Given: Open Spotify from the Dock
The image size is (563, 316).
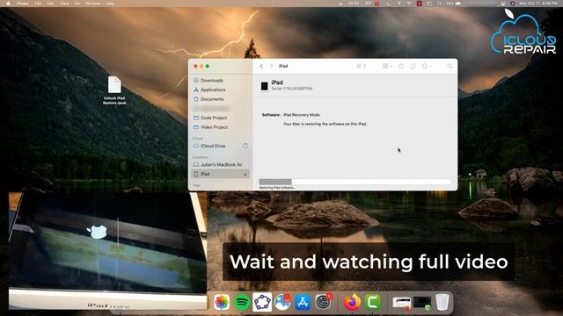Looking at the screenshot, I should [x=242, y=302].
